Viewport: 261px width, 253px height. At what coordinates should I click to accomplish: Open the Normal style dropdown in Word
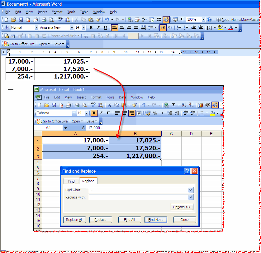tap(36, 28)
